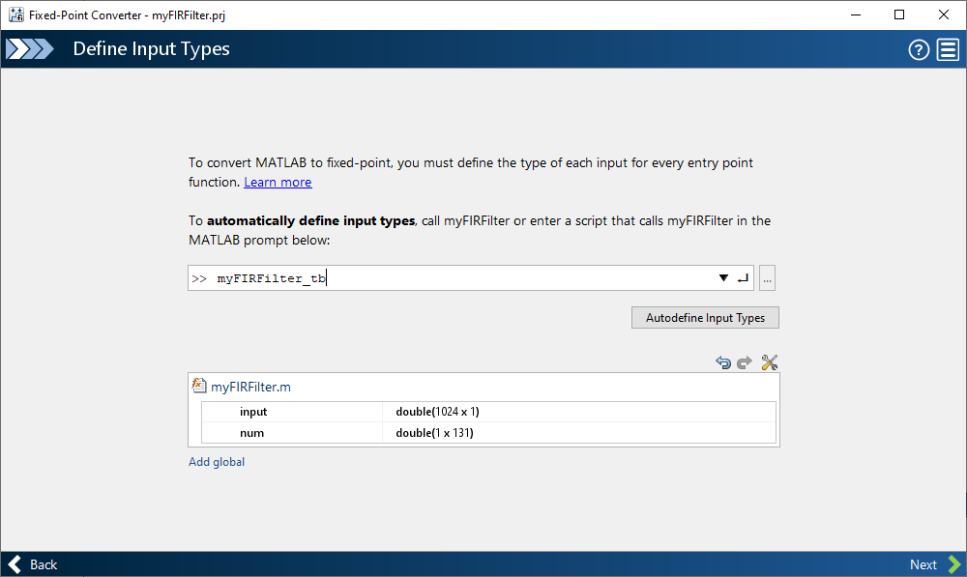Open the hamburger menu in header
967x577 pixels.
pyautogui.click(x=948, y=50)
